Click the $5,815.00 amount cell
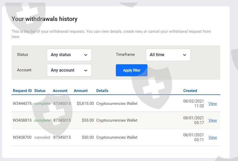Image resolution: width=238 pixels, height=161 pixels. pyautogui.click(x=85, y=104)
